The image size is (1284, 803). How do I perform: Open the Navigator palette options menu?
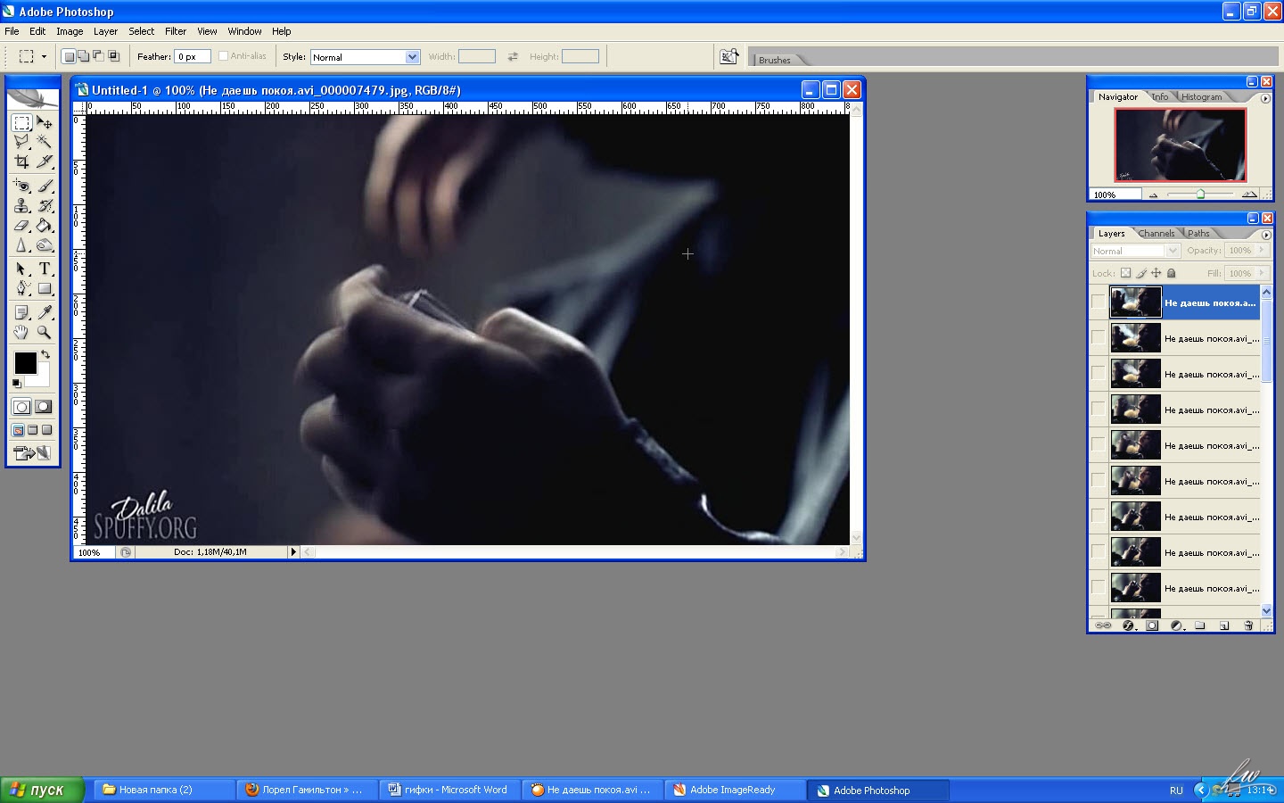1264,98
